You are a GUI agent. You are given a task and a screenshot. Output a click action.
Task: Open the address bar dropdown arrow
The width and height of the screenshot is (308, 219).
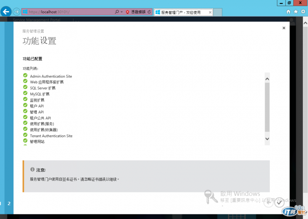click(x=122, y=12)
